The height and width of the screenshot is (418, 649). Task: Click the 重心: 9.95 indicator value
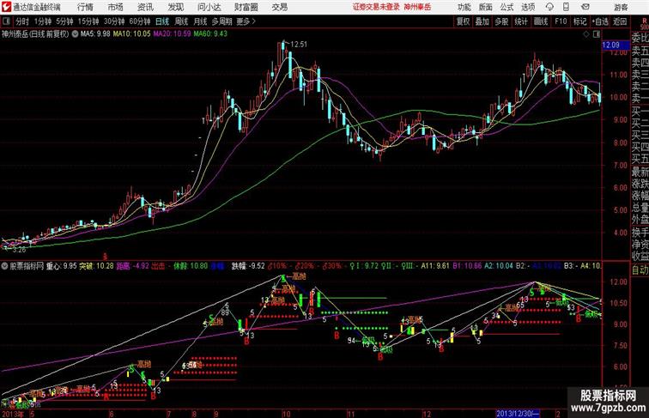[x=61, y=266]
